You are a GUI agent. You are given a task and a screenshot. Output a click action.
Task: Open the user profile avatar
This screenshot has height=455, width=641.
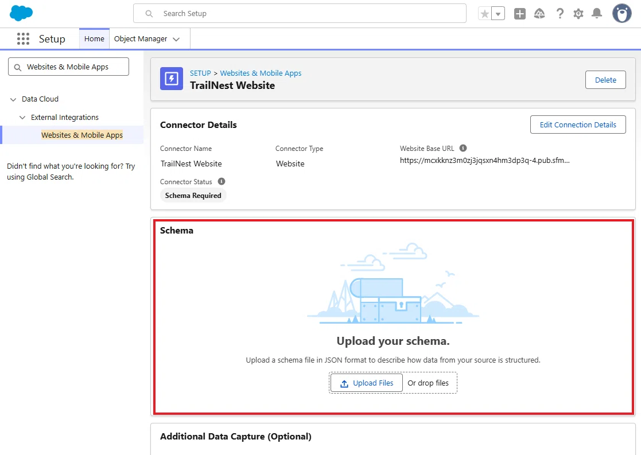[x=622, y=14]
